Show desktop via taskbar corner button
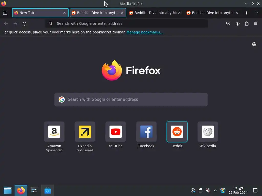Screen dimensions: 262x196 pos(255,190)
